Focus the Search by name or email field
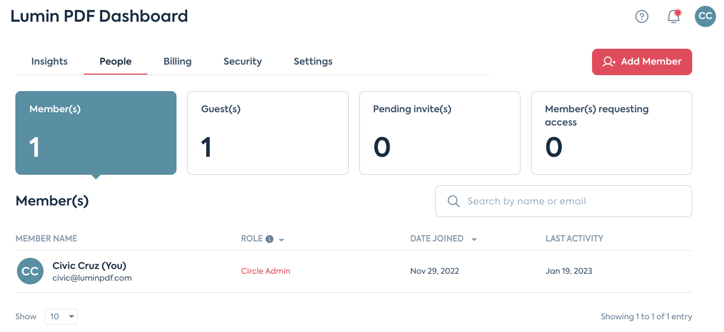 563,201
